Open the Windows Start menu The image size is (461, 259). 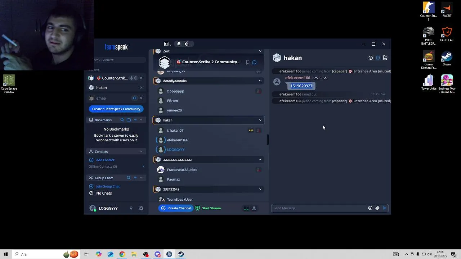pos(6,254)
